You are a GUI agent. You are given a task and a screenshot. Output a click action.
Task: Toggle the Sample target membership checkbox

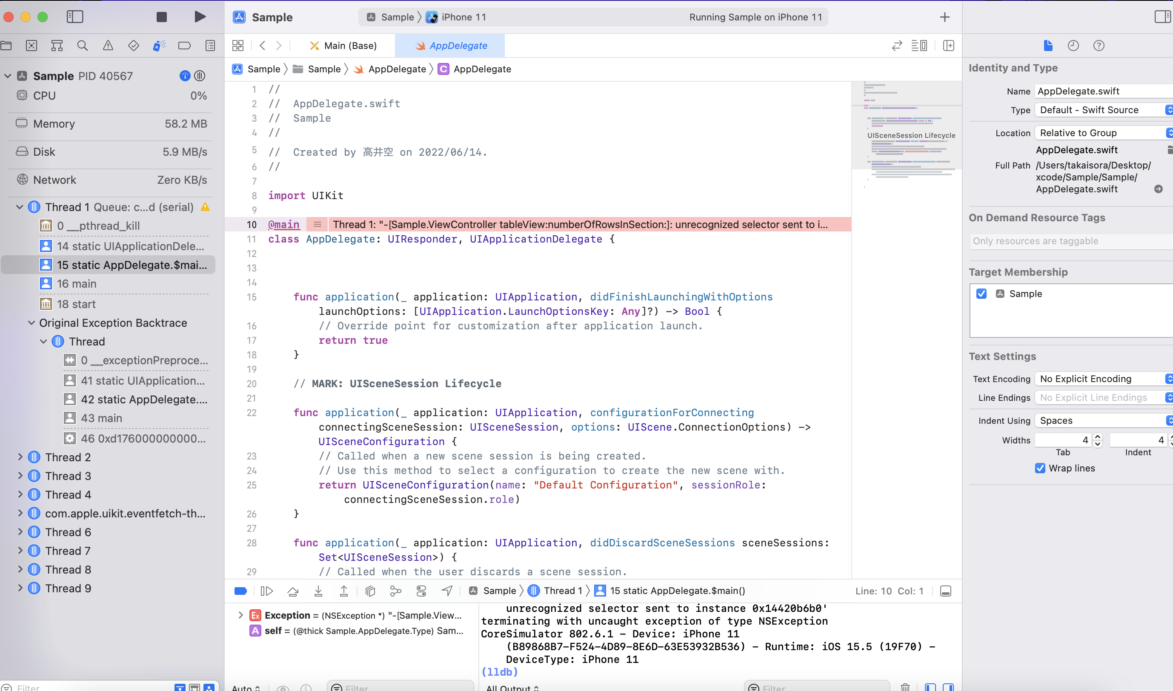point(981,294)
